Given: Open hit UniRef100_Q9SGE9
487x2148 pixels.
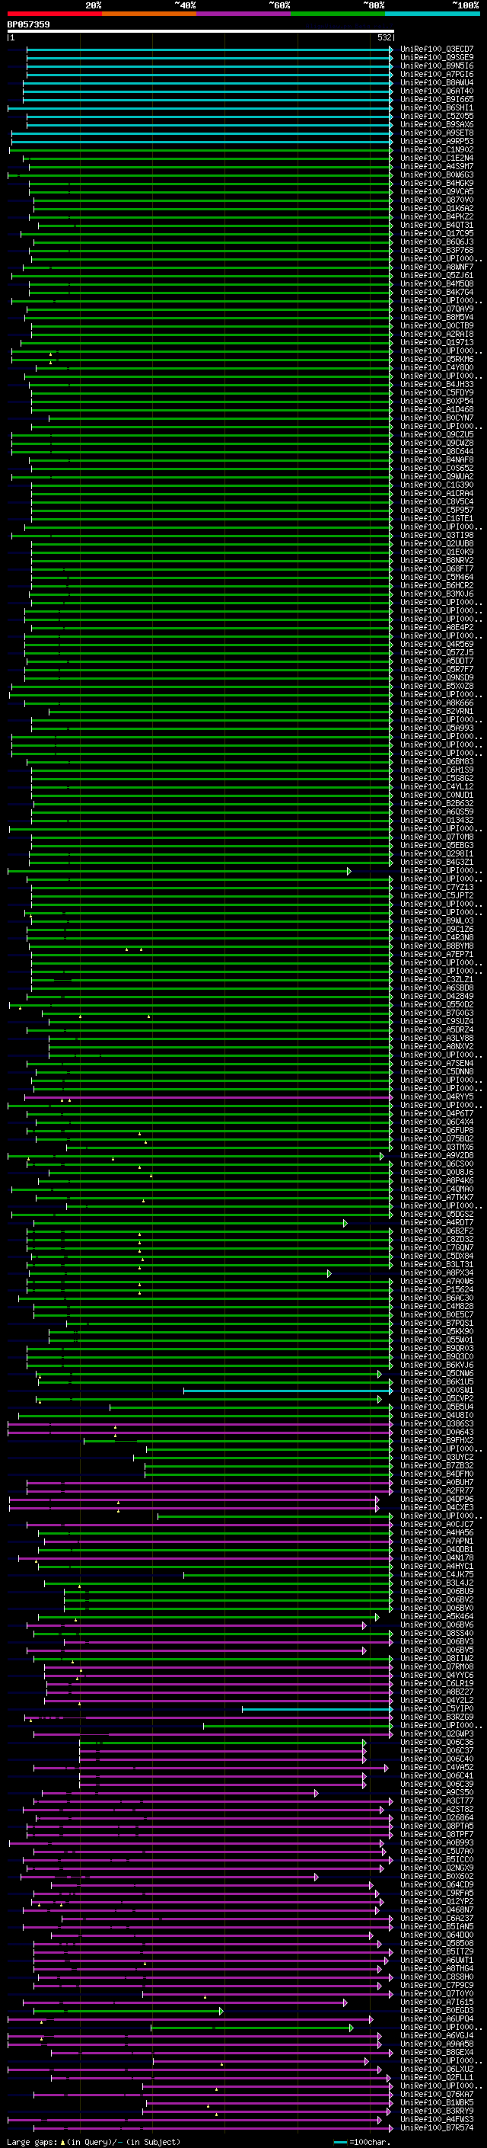Looking at the screenshot, I should (437, 58).
